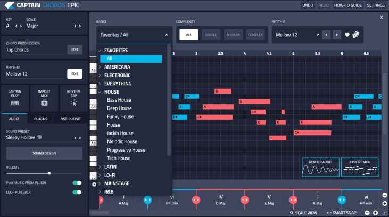This screenshot has width=389, height=217.
Task: Open the Rhythm Tap tool
Action: point(73,103)
